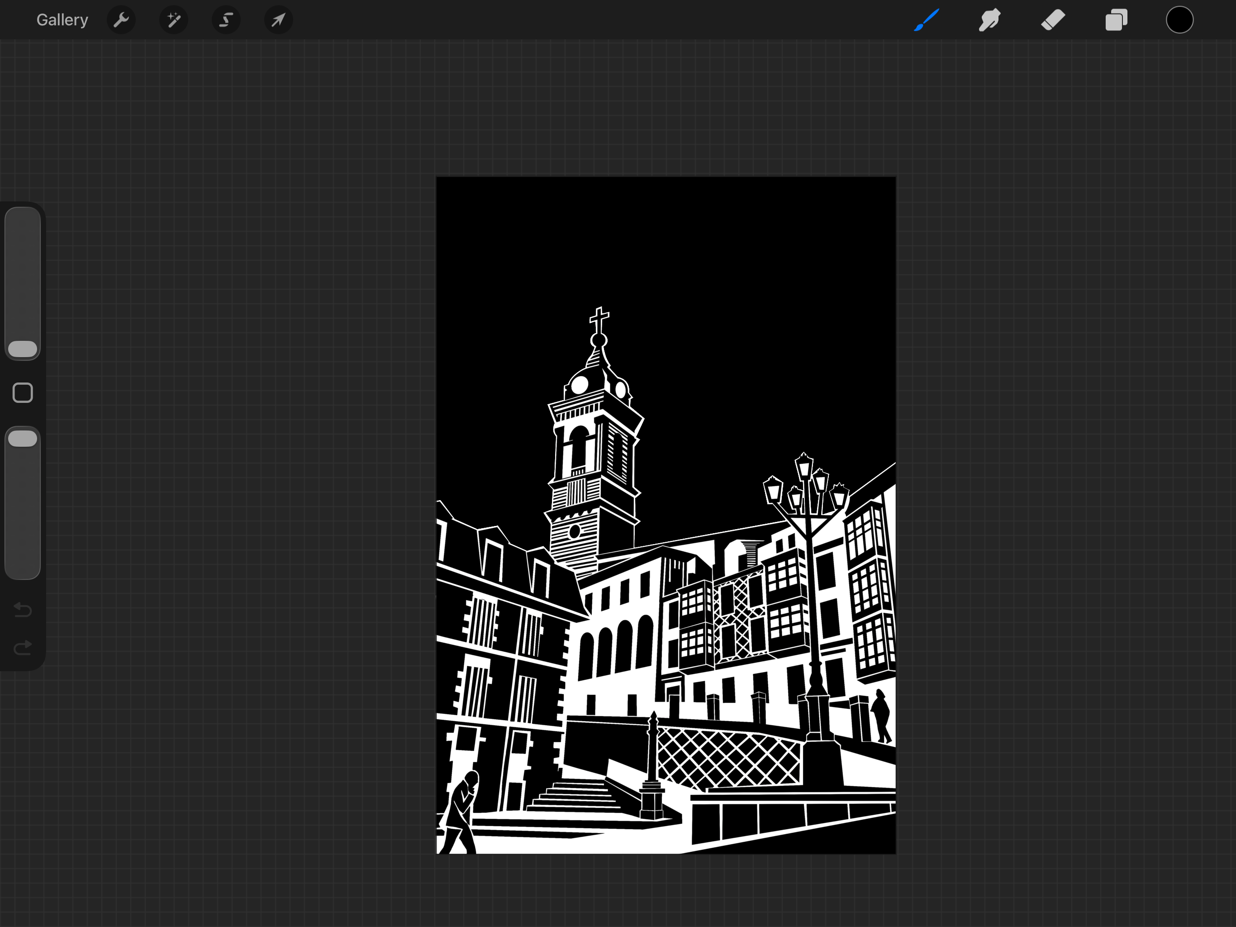The width and height of the screenshot is (1236, 927).
Task: Click the brush opacity slider handle
Action: coord(23,438)
